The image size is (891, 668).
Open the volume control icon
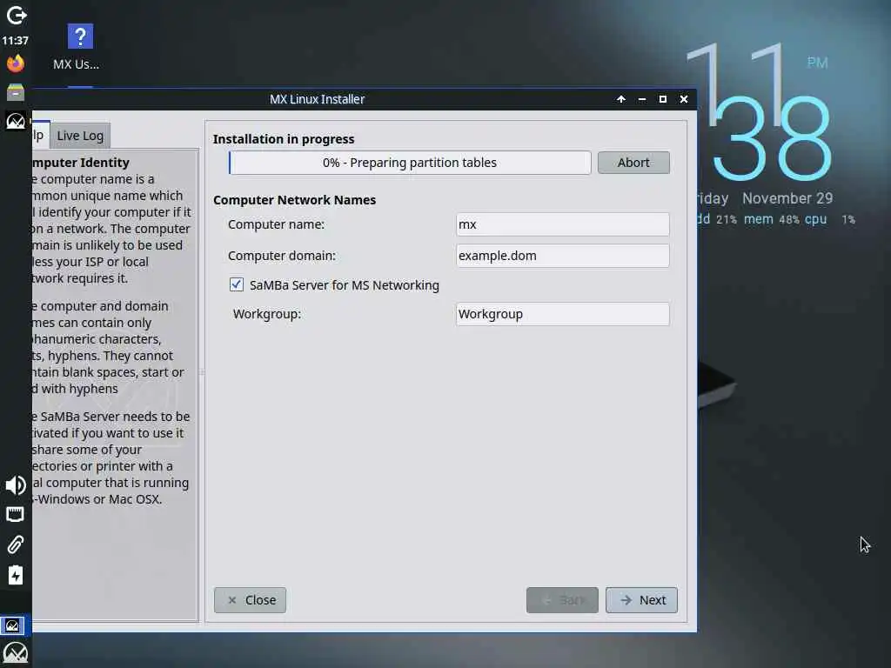[x=16, y=485]
